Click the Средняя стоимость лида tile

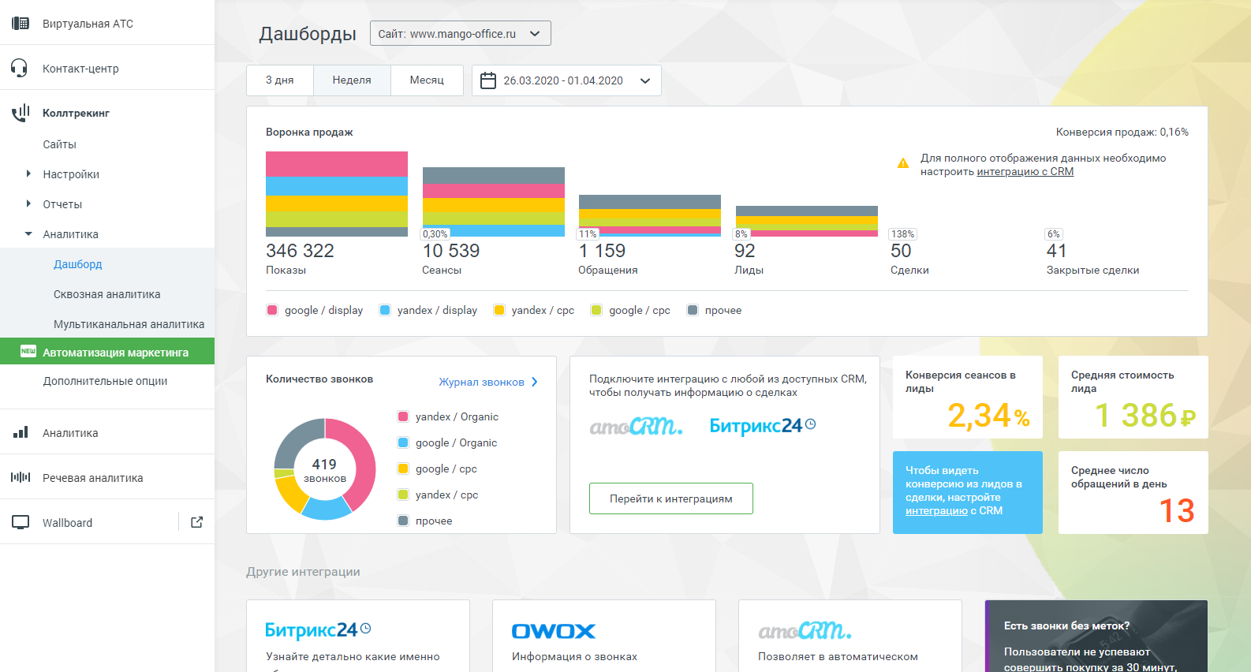[x=1133, y=398]
